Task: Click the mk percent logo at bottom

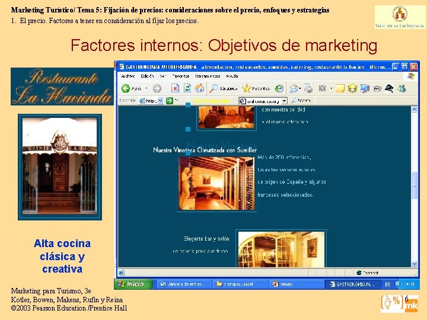Action: [x=399, y=303]
